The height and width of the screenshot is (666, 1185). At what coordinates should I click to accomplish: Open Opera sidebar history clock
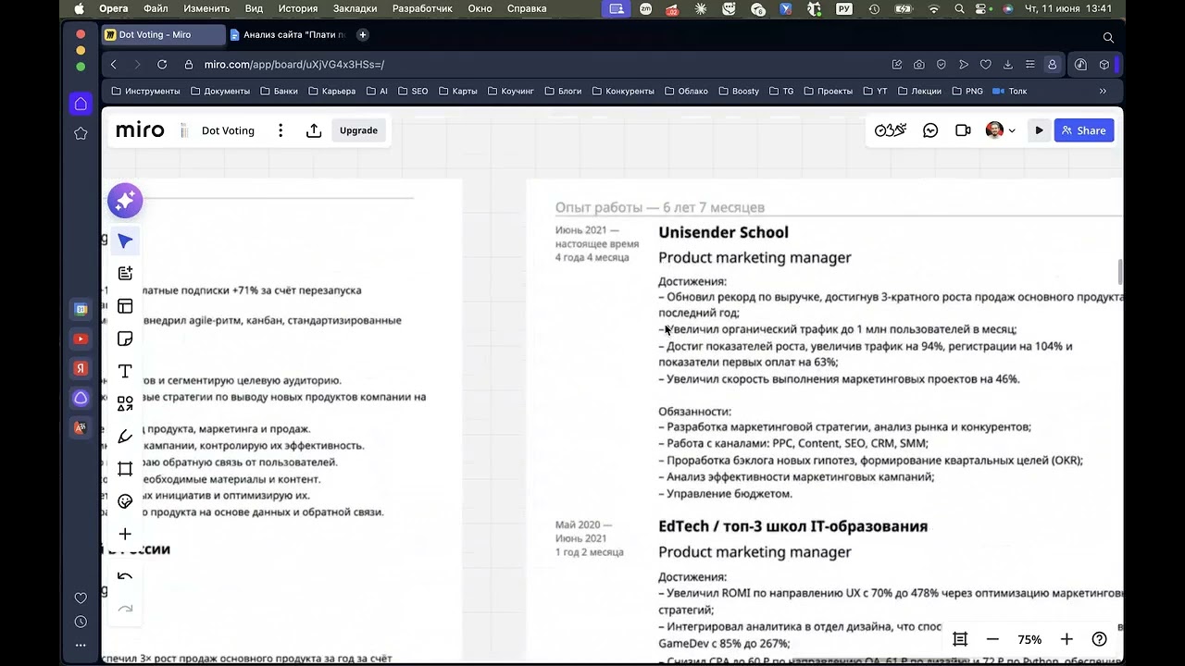click(81, 622)
